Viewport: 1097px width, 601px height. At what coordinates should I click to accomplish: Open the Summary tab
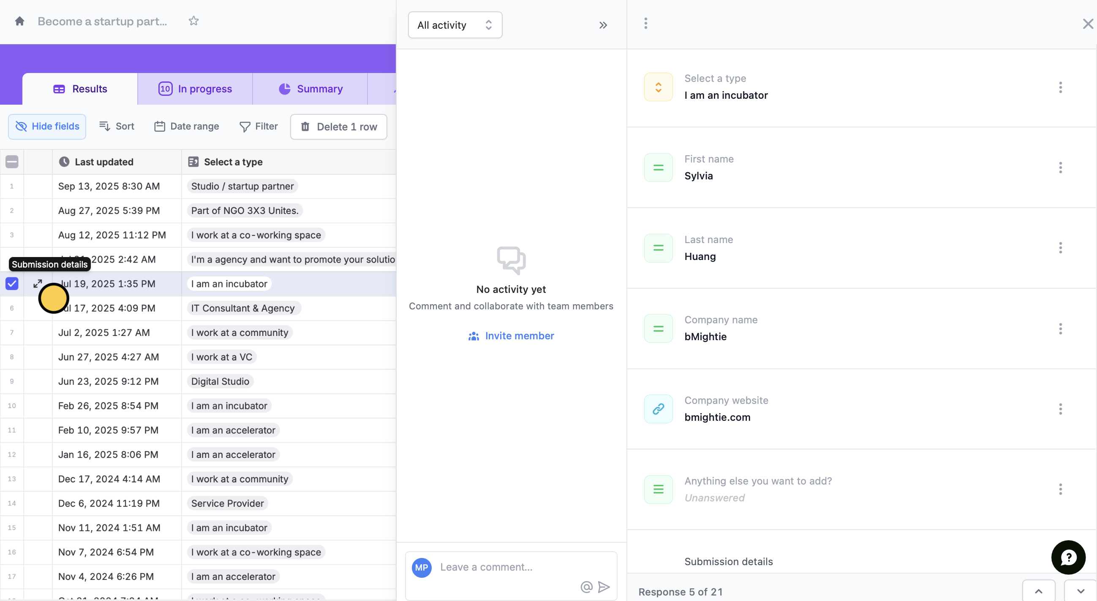310,89
